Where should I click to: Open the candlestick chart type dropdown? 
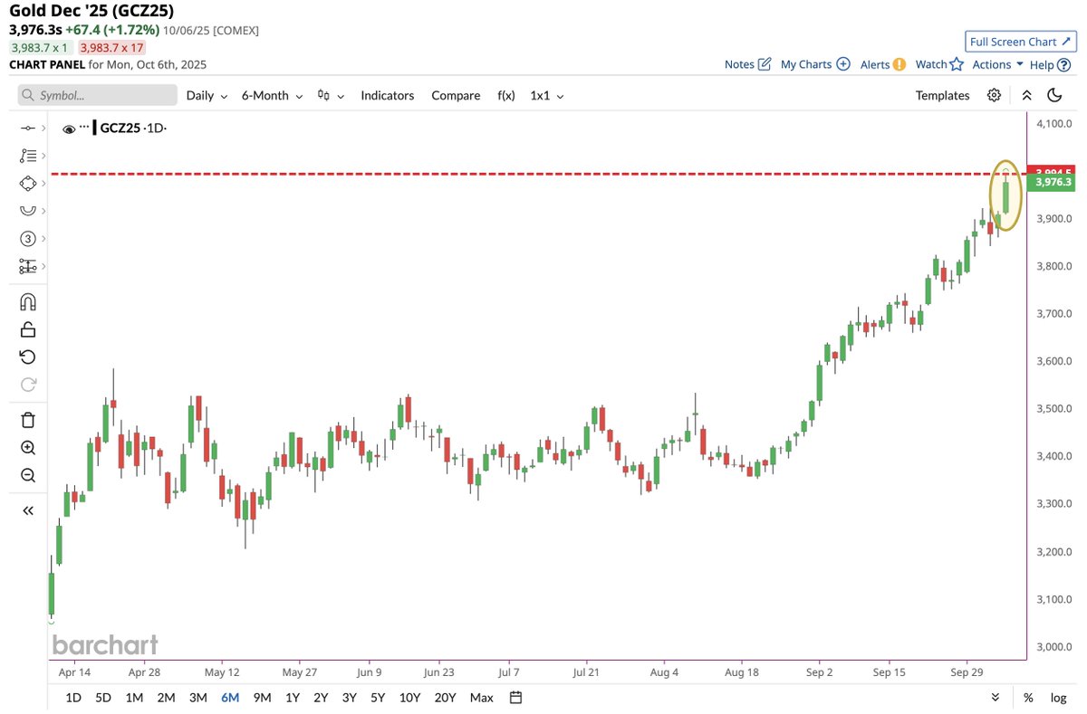[x=331, y=95]
